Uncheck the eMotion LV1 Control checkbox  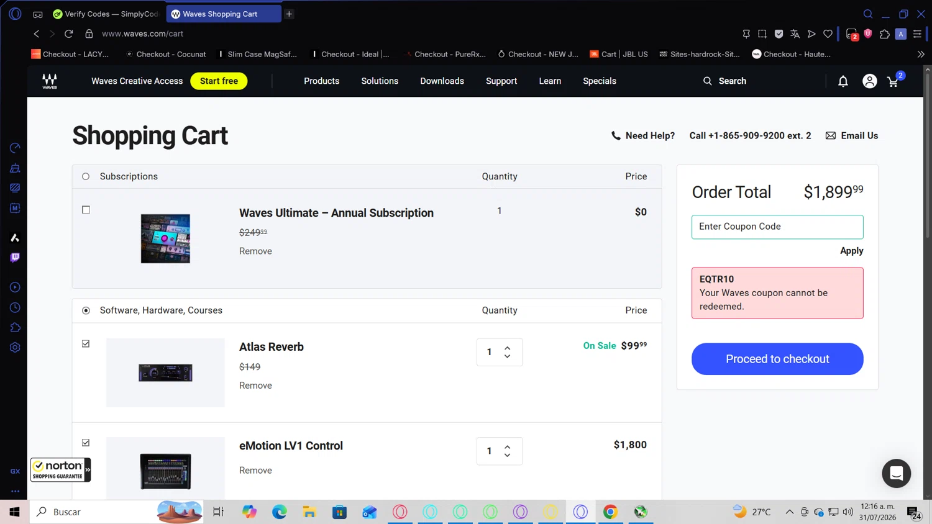86,443
